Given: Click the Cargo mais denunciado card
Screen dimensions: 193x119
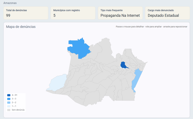Looking at the screenshot, I should click(168, 13).
